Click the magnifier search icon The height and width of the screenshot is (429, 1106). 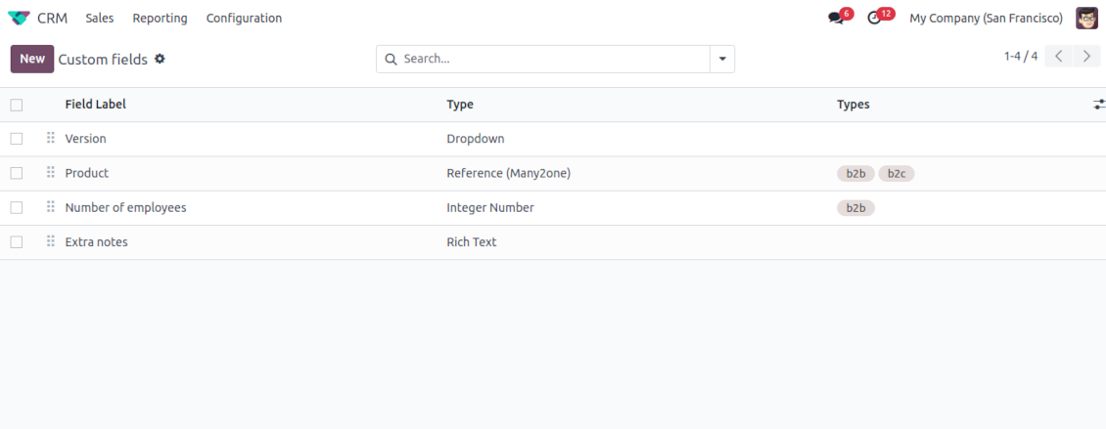pos(391,60)
